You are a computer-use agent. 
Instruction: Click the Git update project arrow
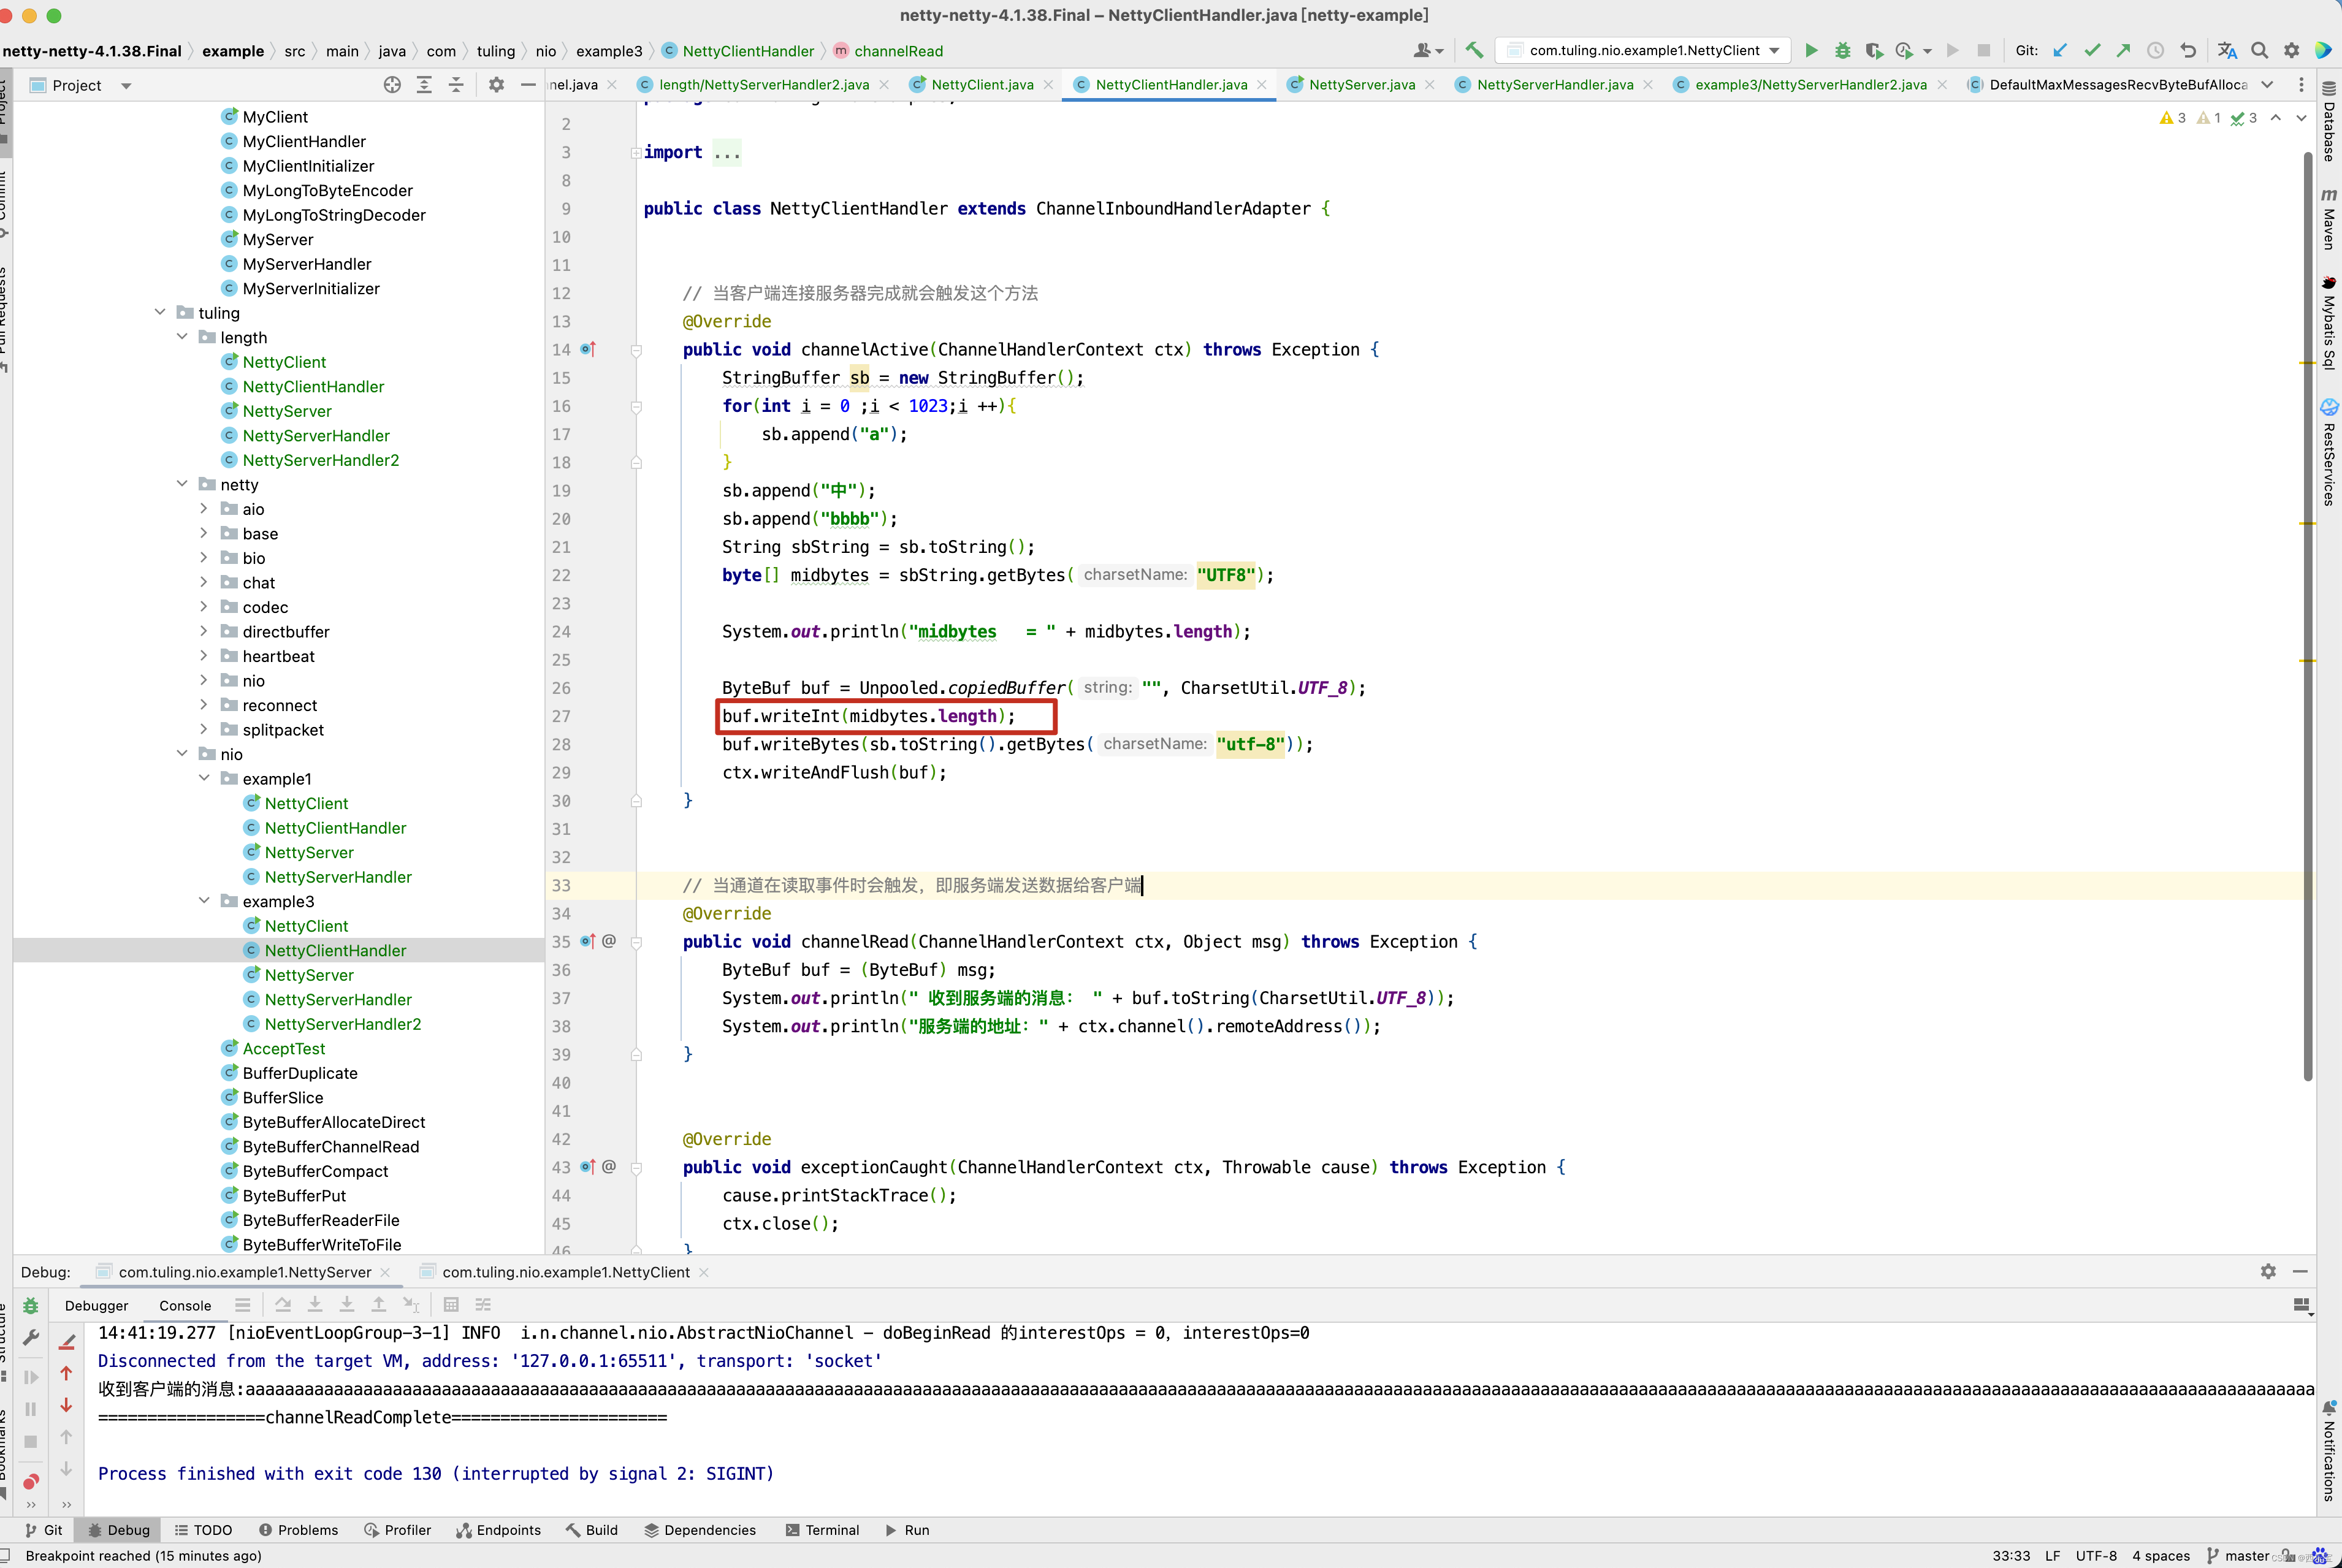2060,50
